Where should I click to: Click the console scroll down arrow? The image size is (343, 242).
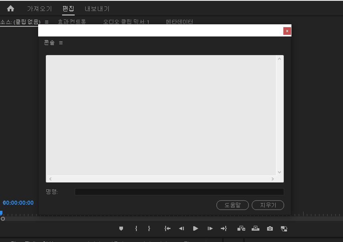[279, 172]
